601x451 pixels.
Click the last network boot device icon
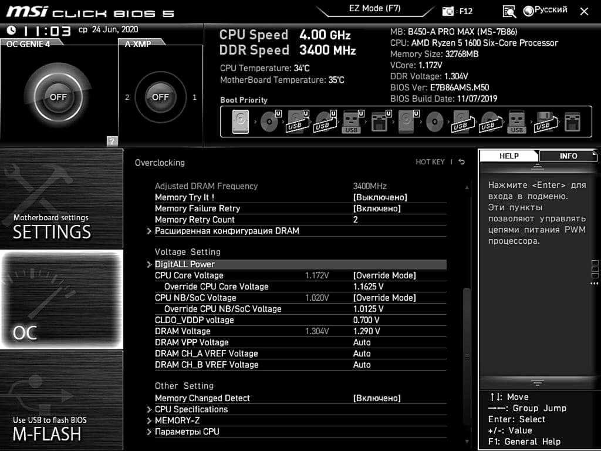pyautogui.click(x=571, y=122)
